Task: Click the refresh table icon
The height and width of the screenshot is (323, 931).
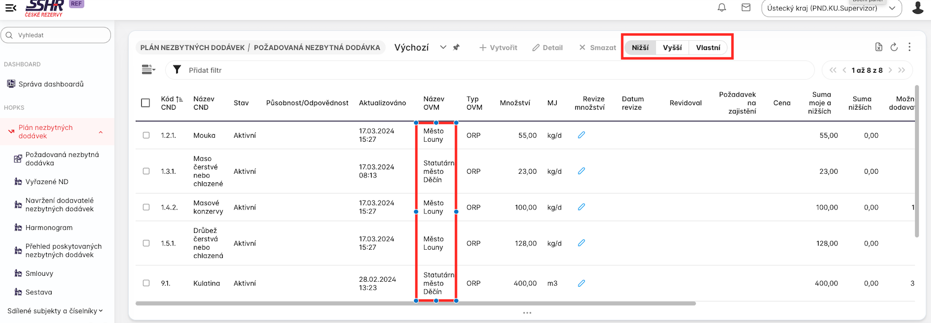Action: (x=894, y=47)
